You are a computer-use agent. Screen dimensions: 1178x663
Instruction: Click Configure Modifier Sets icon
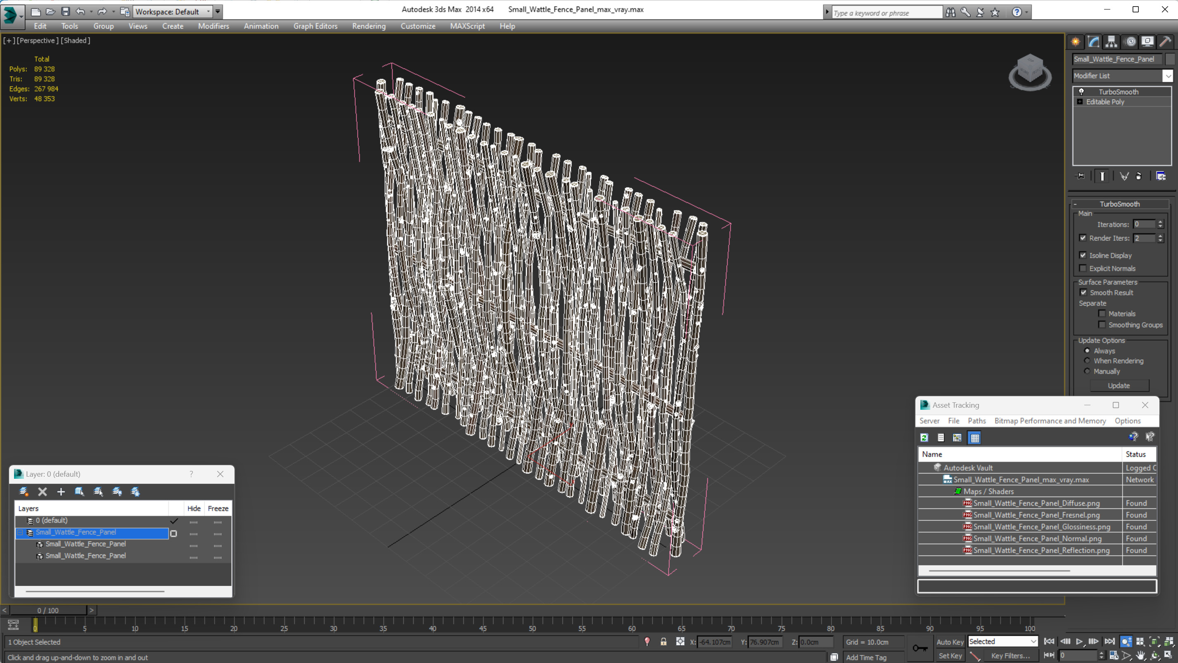coord(1161,176)
